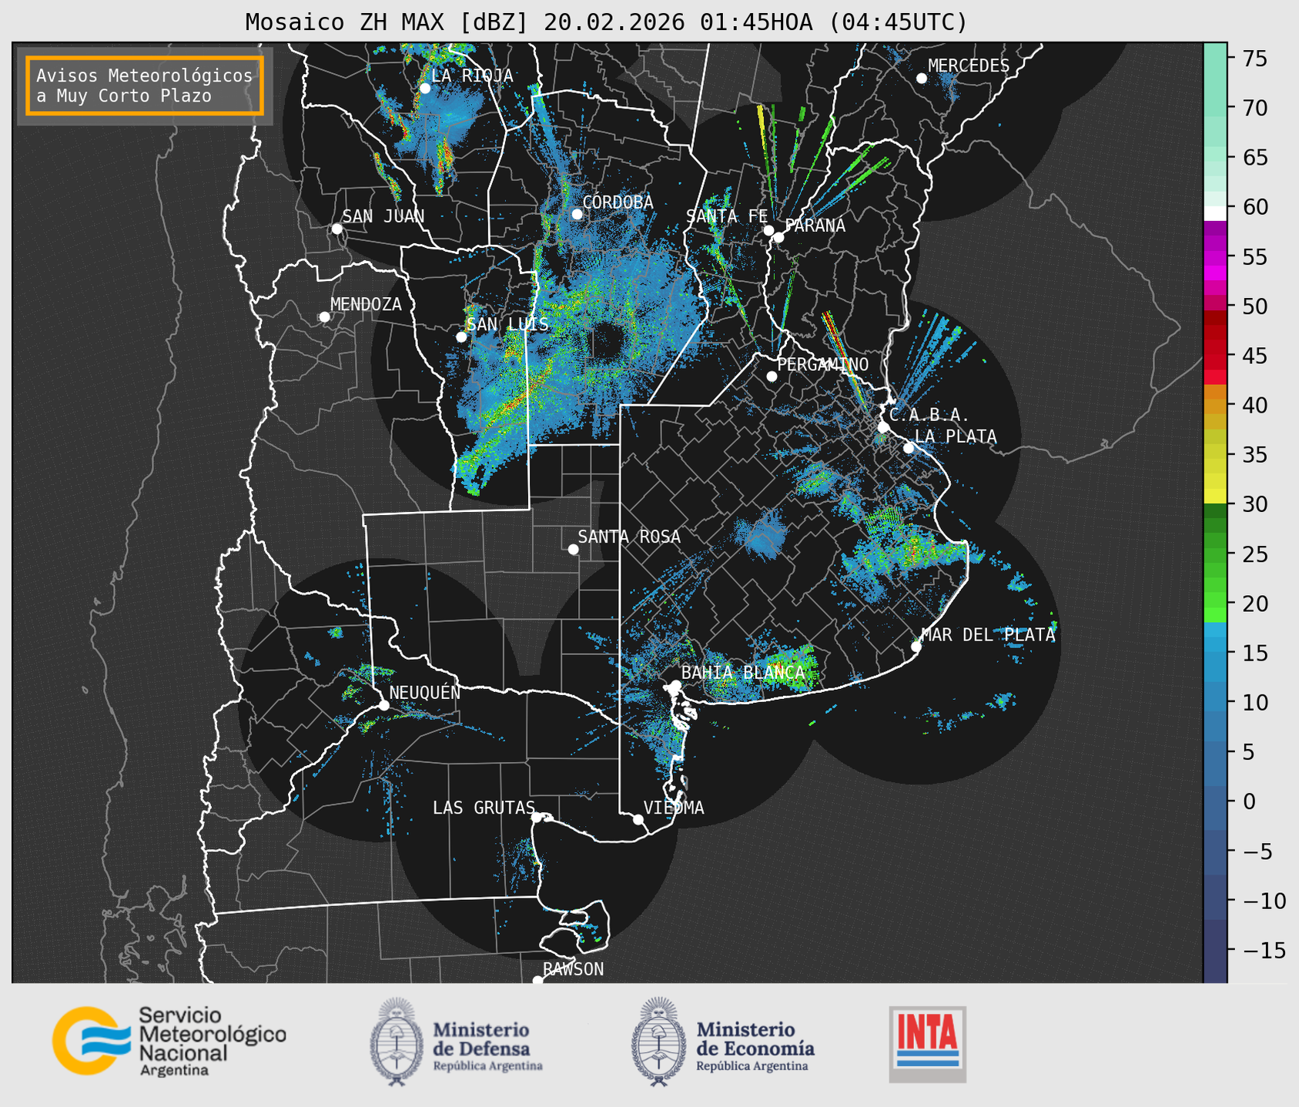Click the Ministerio de Defensa emblem
Screen dimensions: 1299x1107
pyautogui.click(x=396, y=1042)
